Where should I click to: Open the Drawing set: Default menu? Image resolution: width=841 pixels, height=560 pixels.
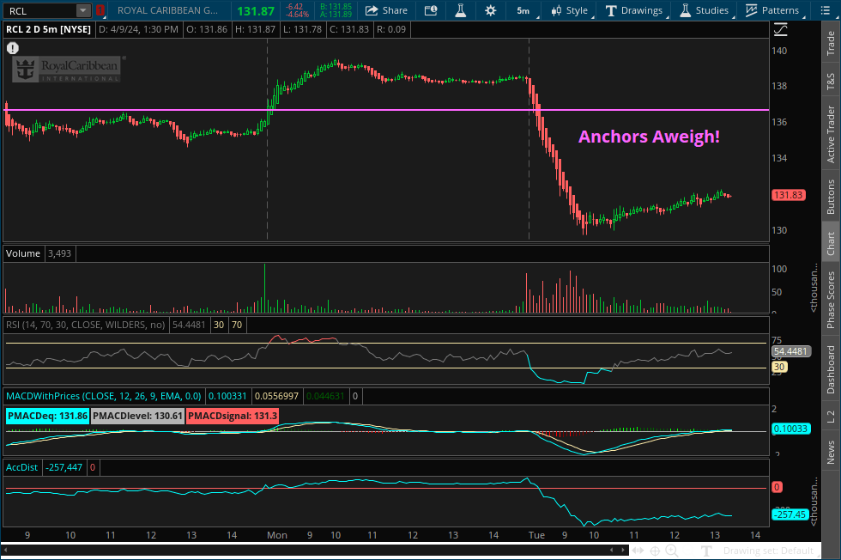(x=768, y=551)
